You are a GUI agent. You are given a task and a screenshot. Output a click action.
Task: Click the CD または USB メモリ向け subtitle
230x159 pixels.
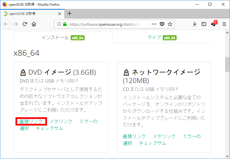[x=151, y=89]
